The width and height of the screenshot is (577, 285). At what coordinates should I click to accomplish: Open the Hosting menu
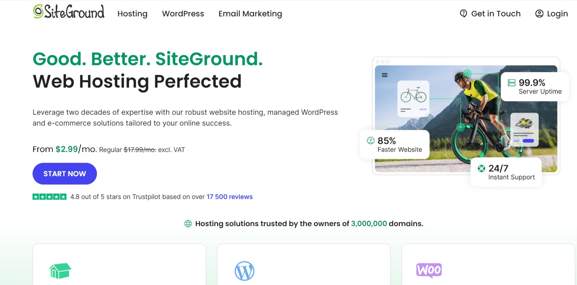pyautogui.click(x=132, y=14)
